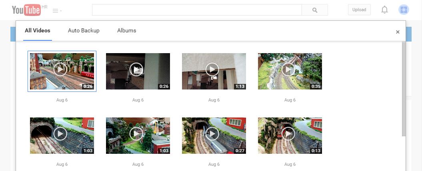
Task: Play the 1:03 green landscape video
Action: coord(138,135)
